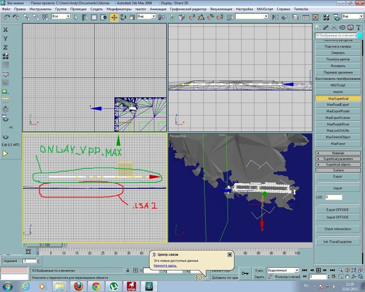Click the 'Export OFFSIDE' button
The image size is (365, 292).
(x=338, y=210)
